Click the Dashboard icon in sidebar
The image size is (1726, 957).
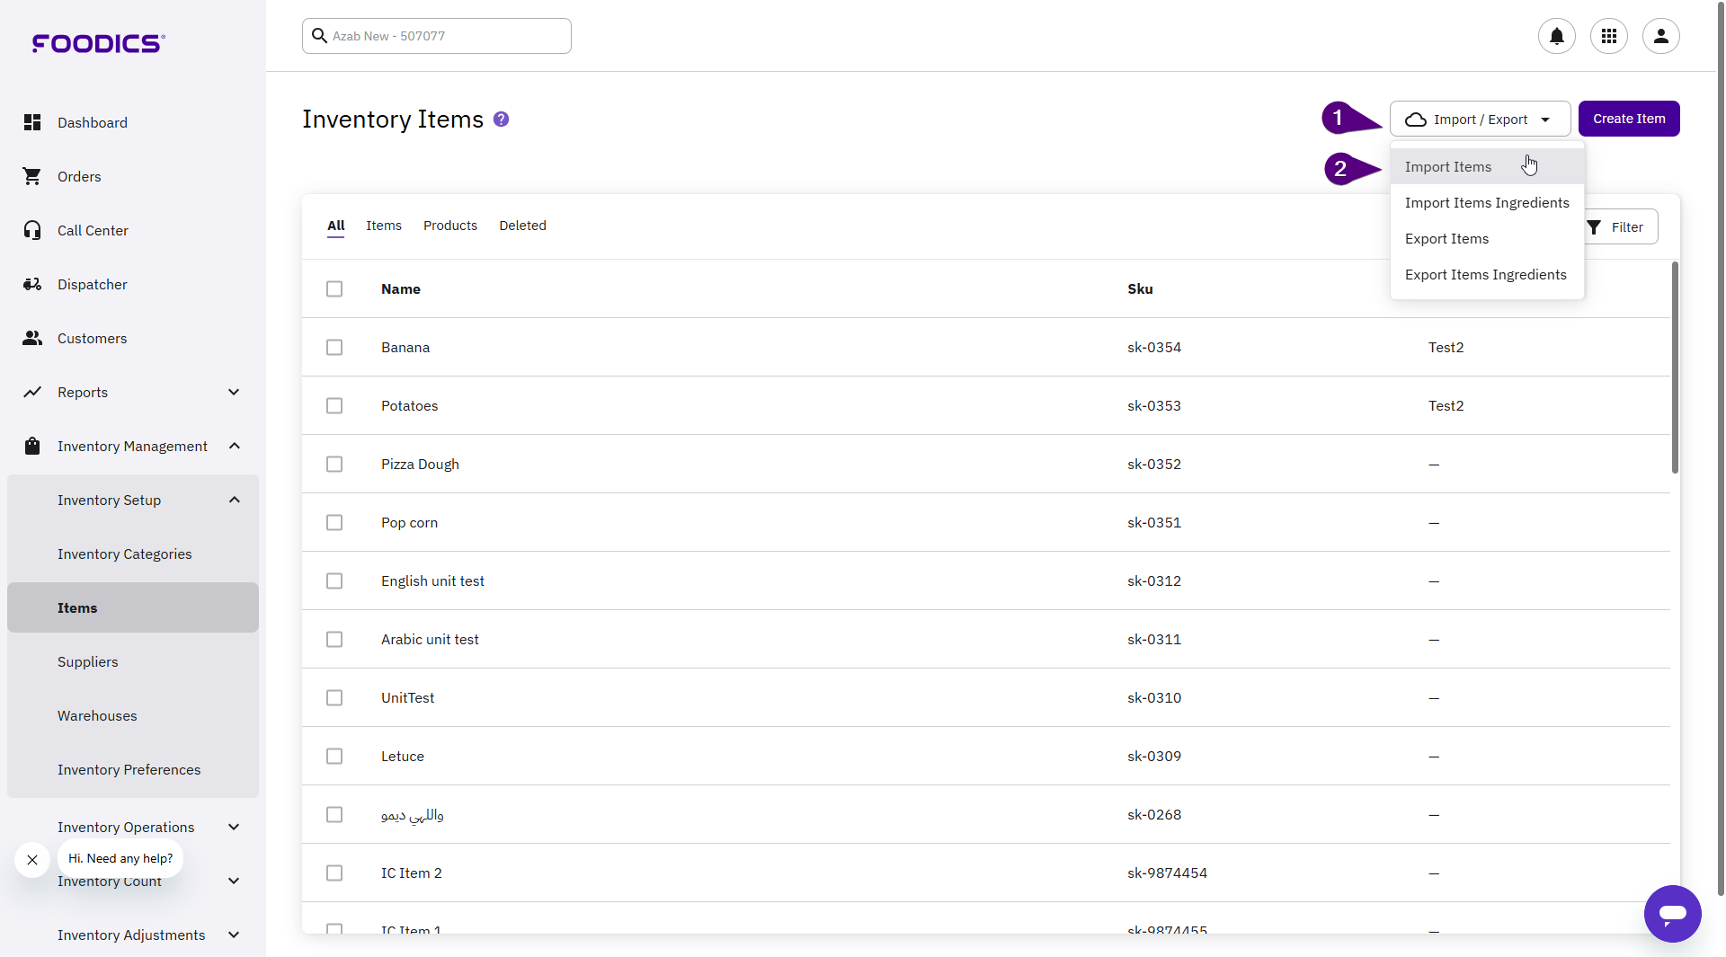32,122
